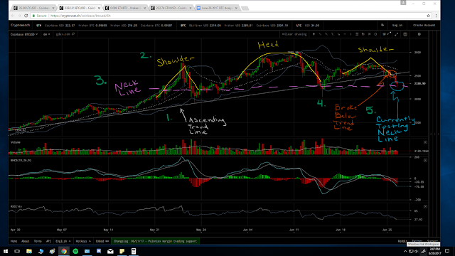The width and height of the screenshot is (455, 256).
Task: Open the Home footer link
Action: pyautogui.click(x=14, y=241)
